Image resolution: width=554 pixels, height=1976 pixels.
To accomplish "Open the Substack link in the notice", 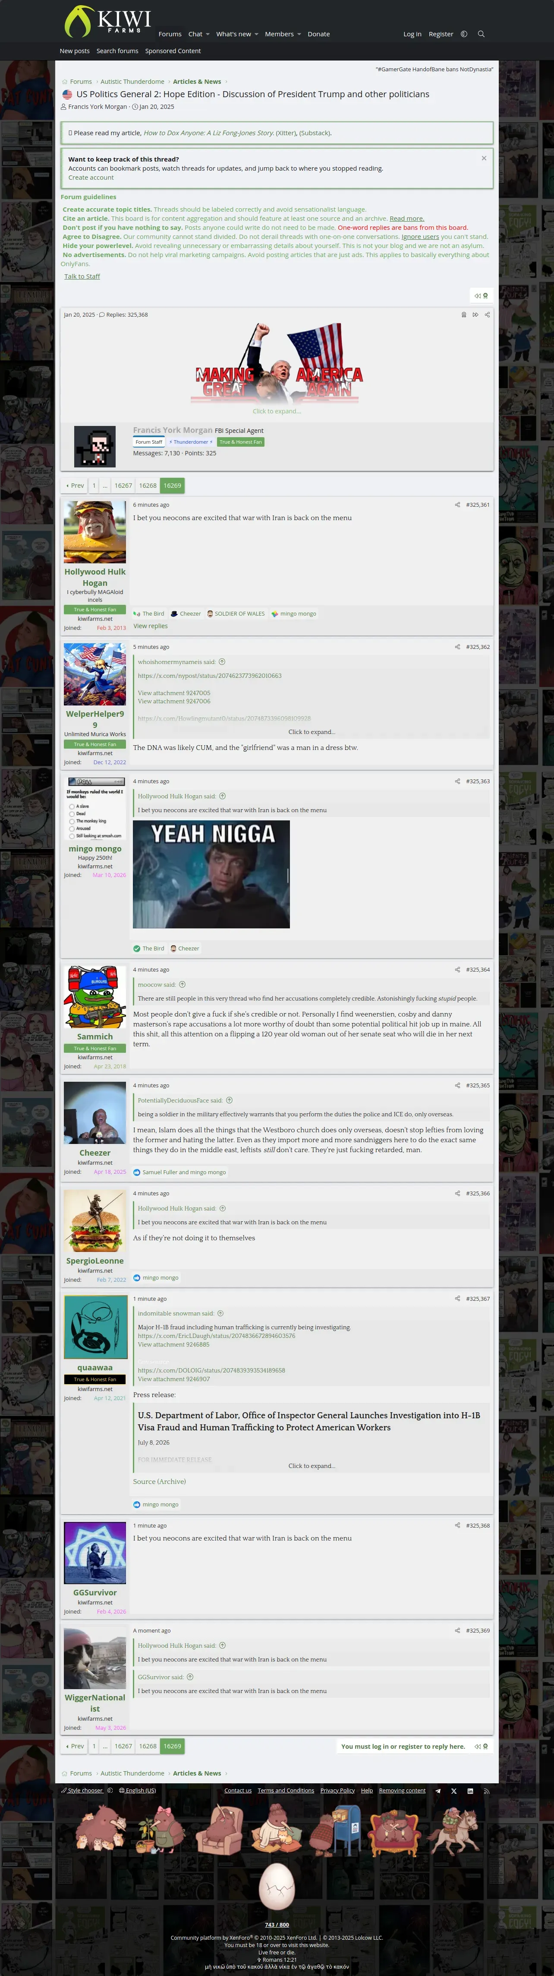I will tap(315, 133).
